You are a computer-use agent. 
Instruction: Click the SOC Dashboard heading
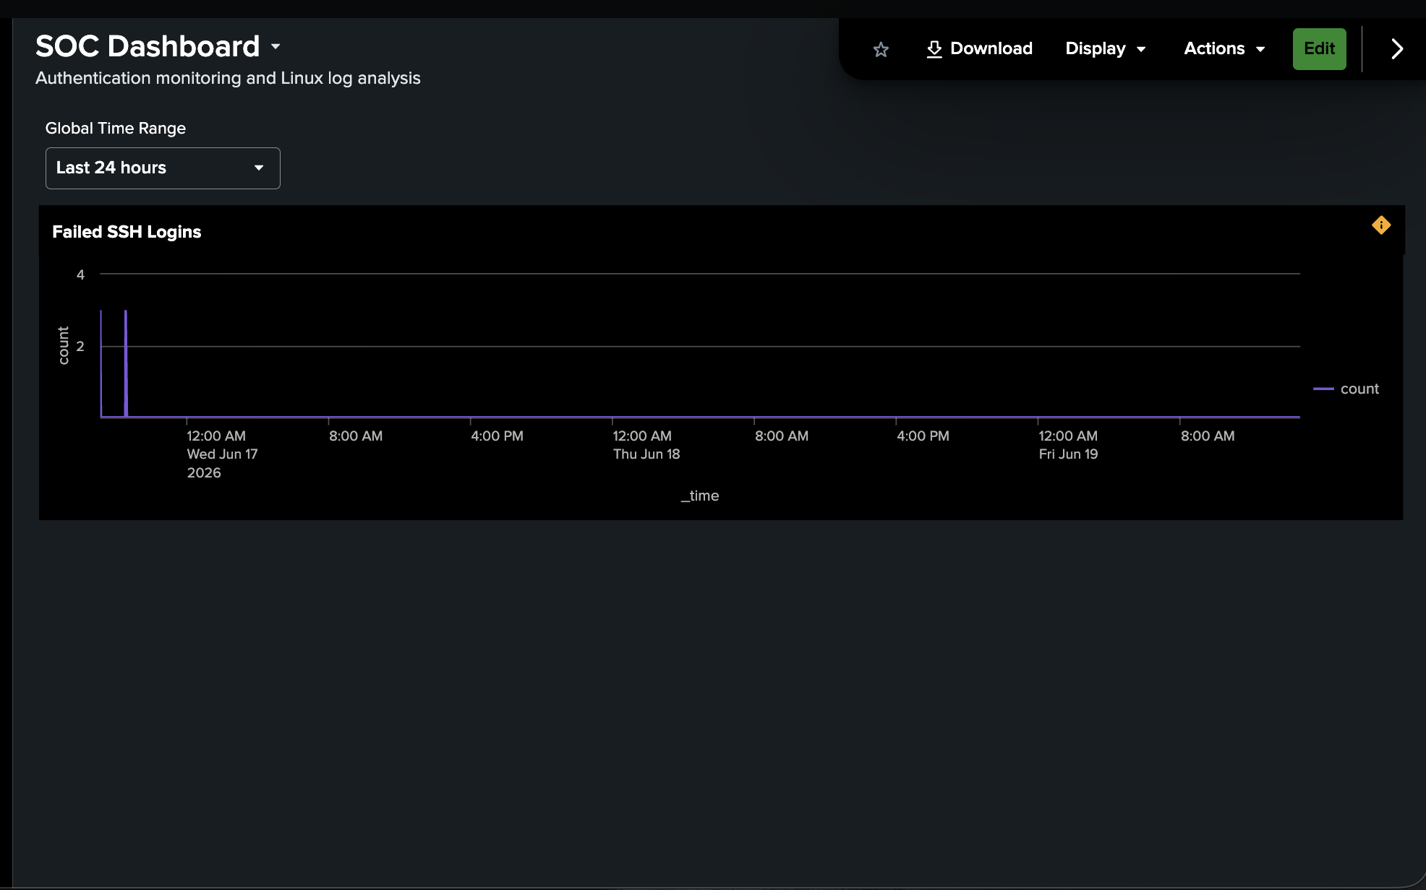(x=148, y=47)
